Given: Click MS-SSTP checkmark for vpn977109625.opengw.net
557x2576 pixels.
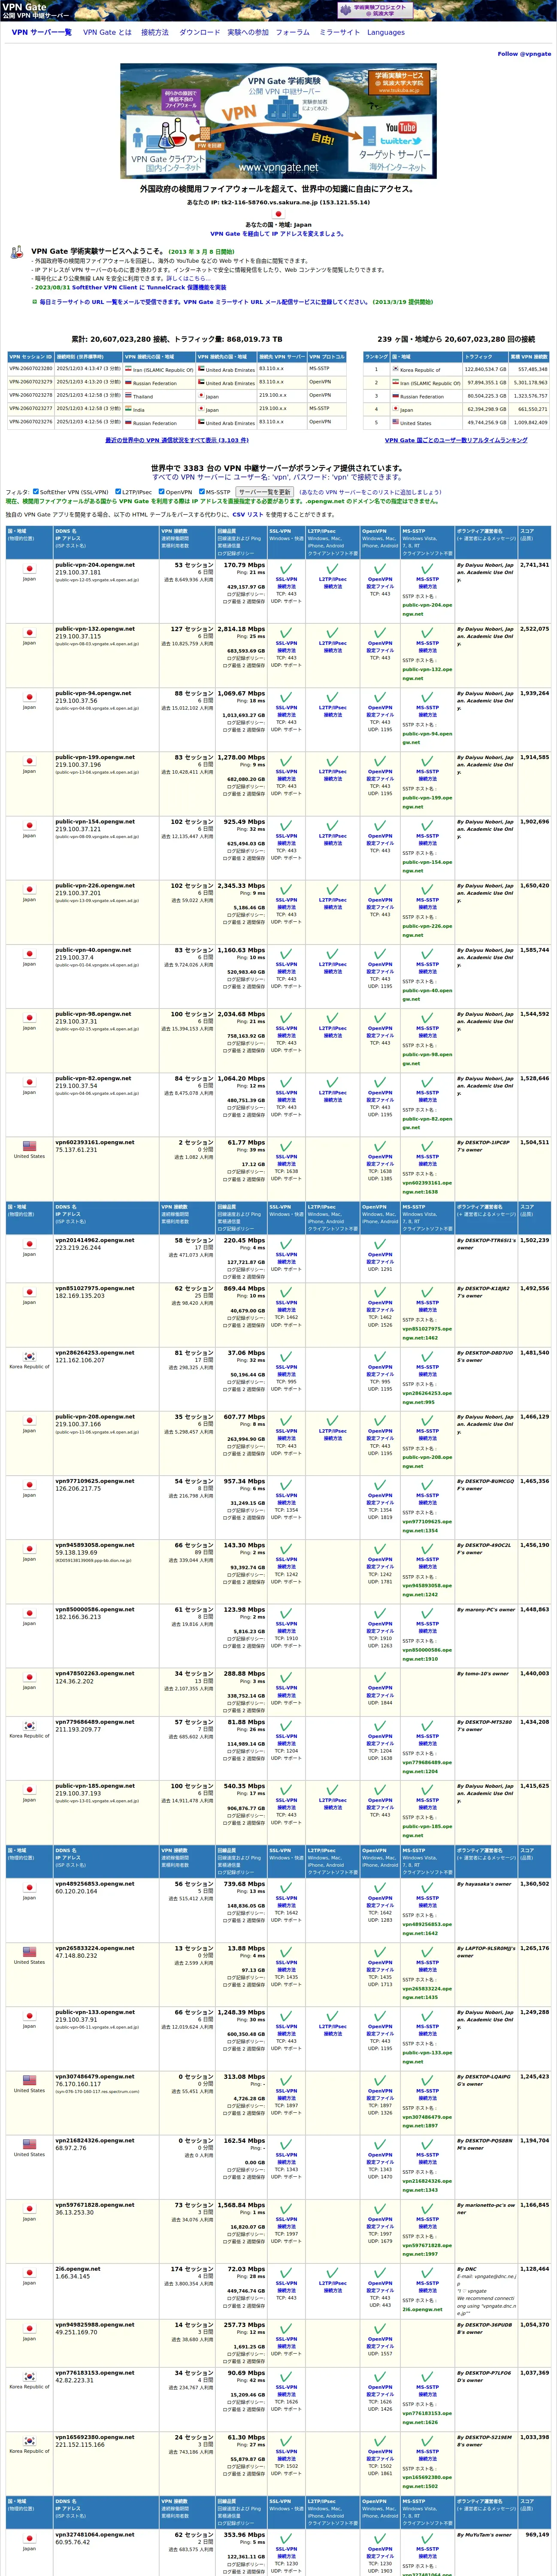Looking at the screenshot, I should [427, 1485].
